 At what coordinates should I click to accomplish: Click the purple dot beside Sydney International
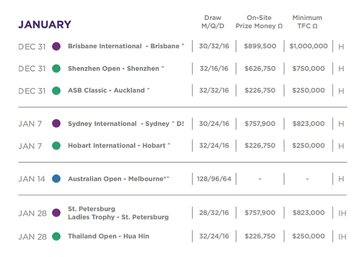tap(57, 124)
